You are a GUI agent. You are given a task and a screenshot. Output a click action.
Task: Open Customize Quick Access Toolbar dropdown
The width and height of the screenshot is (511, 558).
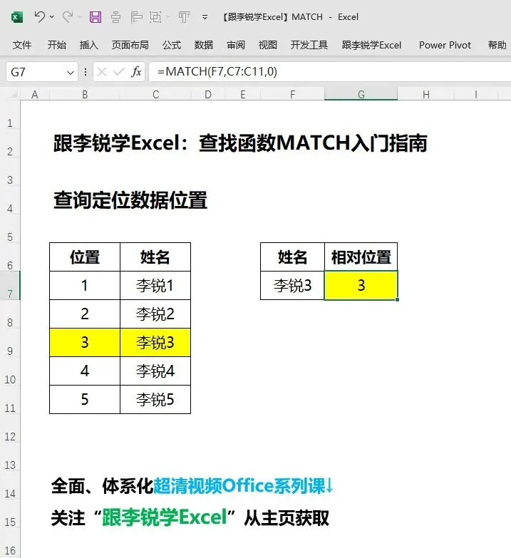pos(205,16)
